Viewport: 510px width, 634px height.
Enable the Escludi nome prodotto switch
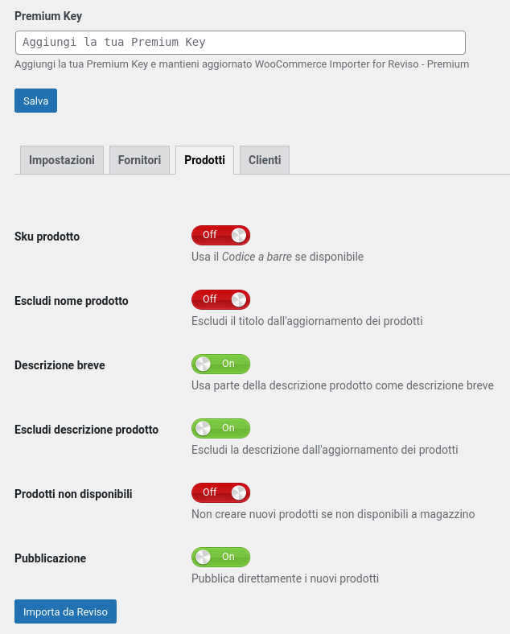pos(220,299)
